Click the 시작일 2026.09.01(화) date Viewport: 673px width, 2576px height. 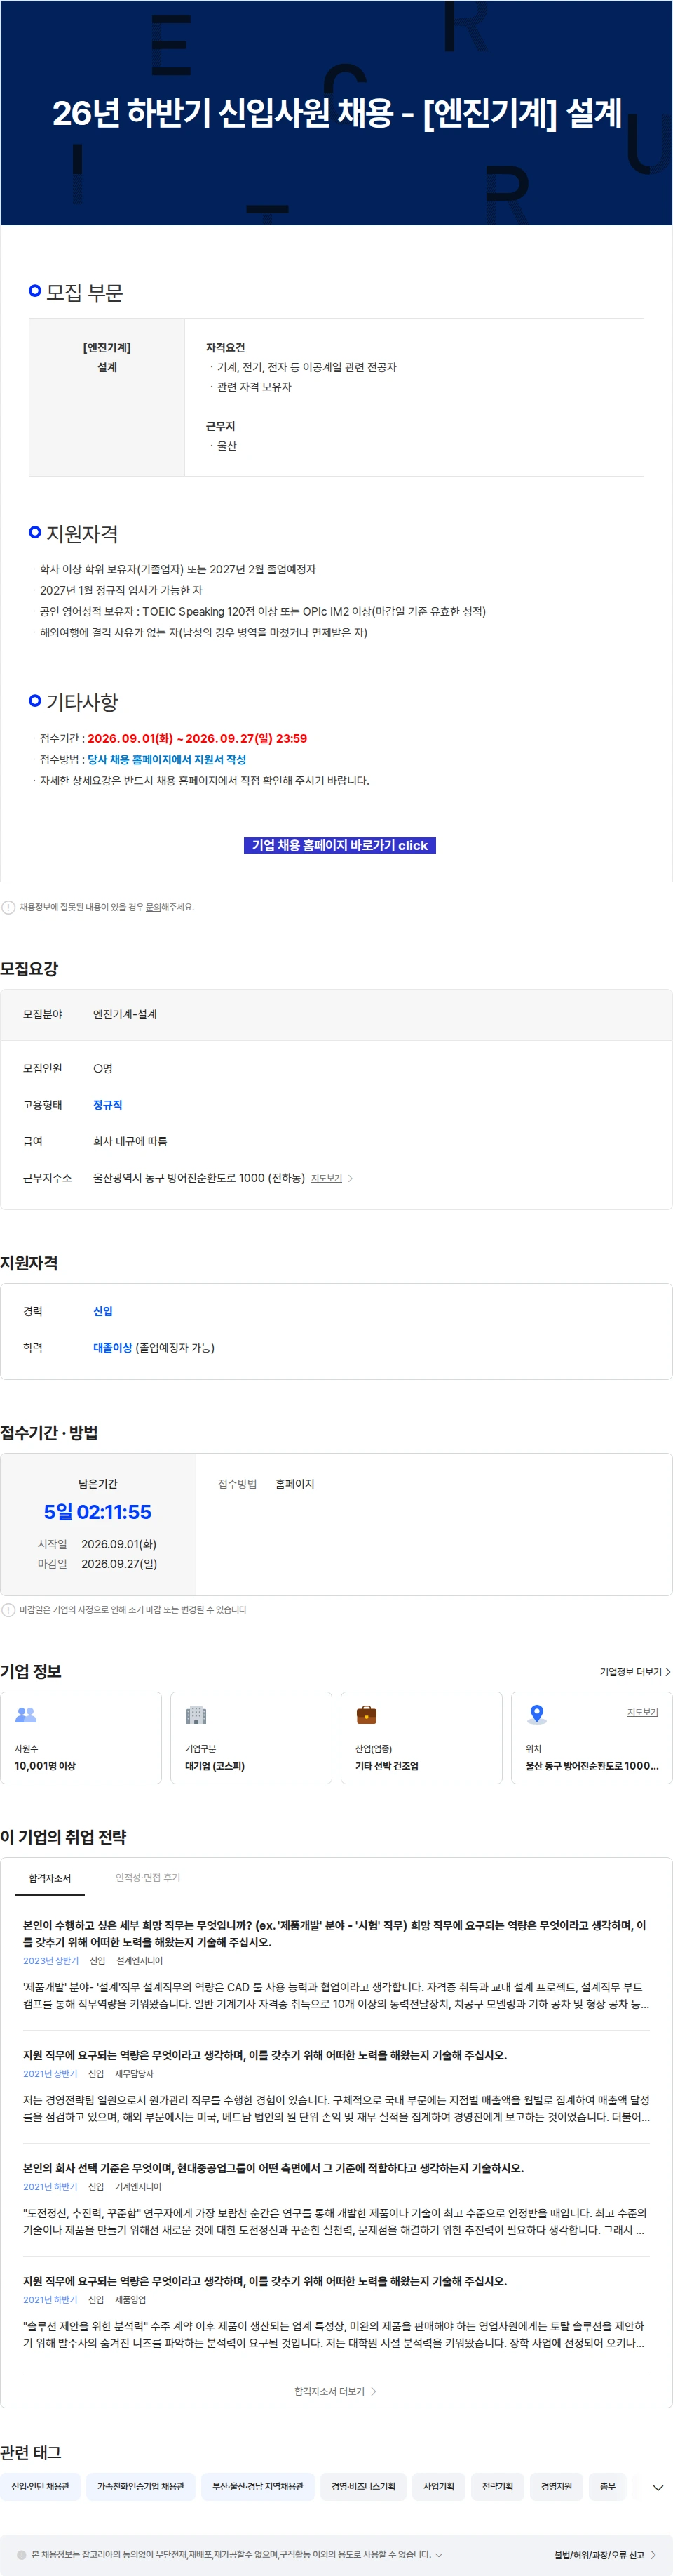[x=118, y=1544]
